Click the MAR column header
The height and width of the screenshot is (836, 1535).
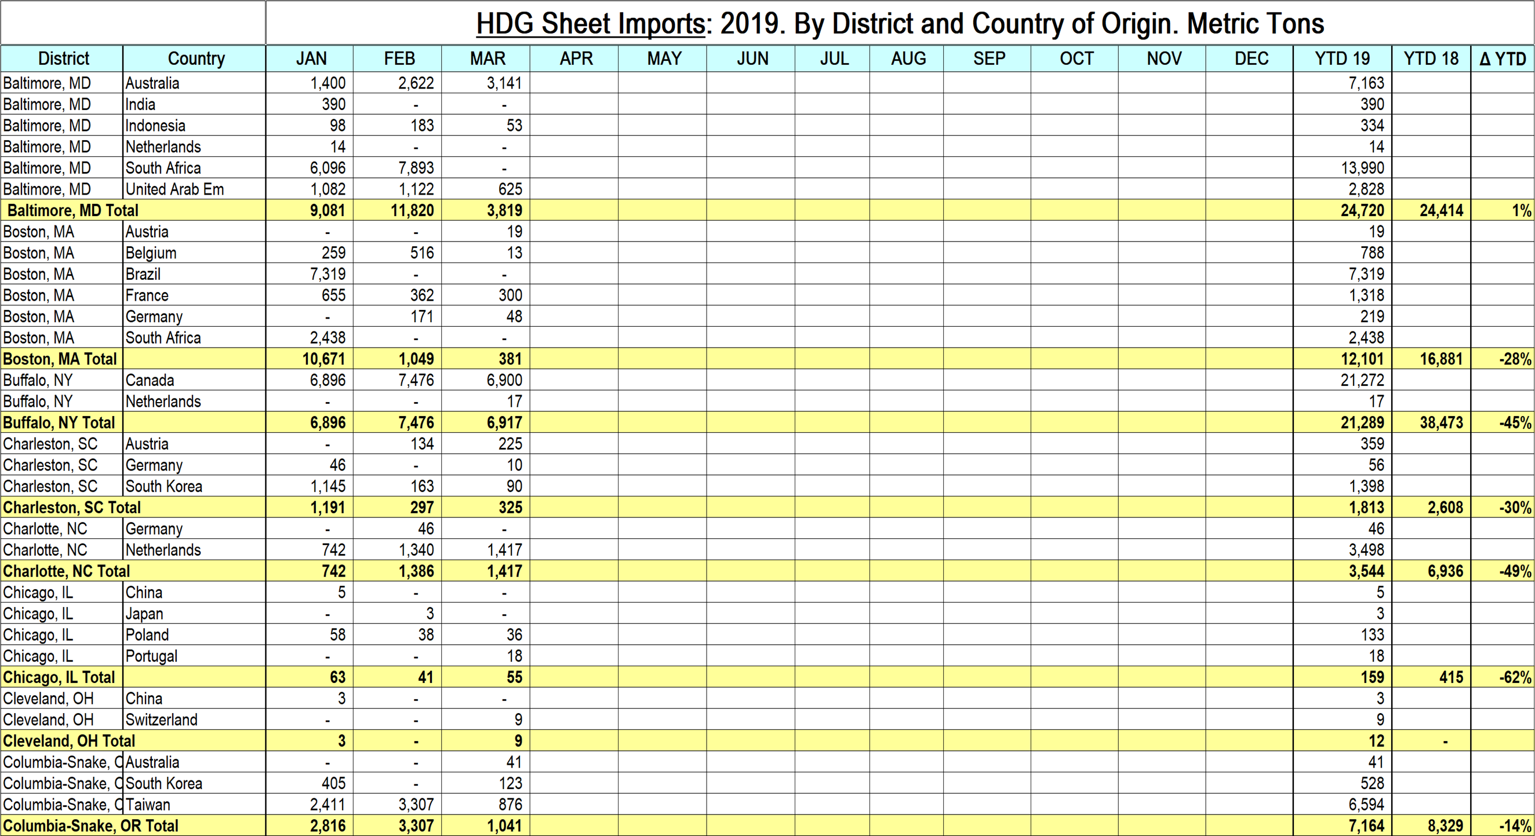point(487,59)
